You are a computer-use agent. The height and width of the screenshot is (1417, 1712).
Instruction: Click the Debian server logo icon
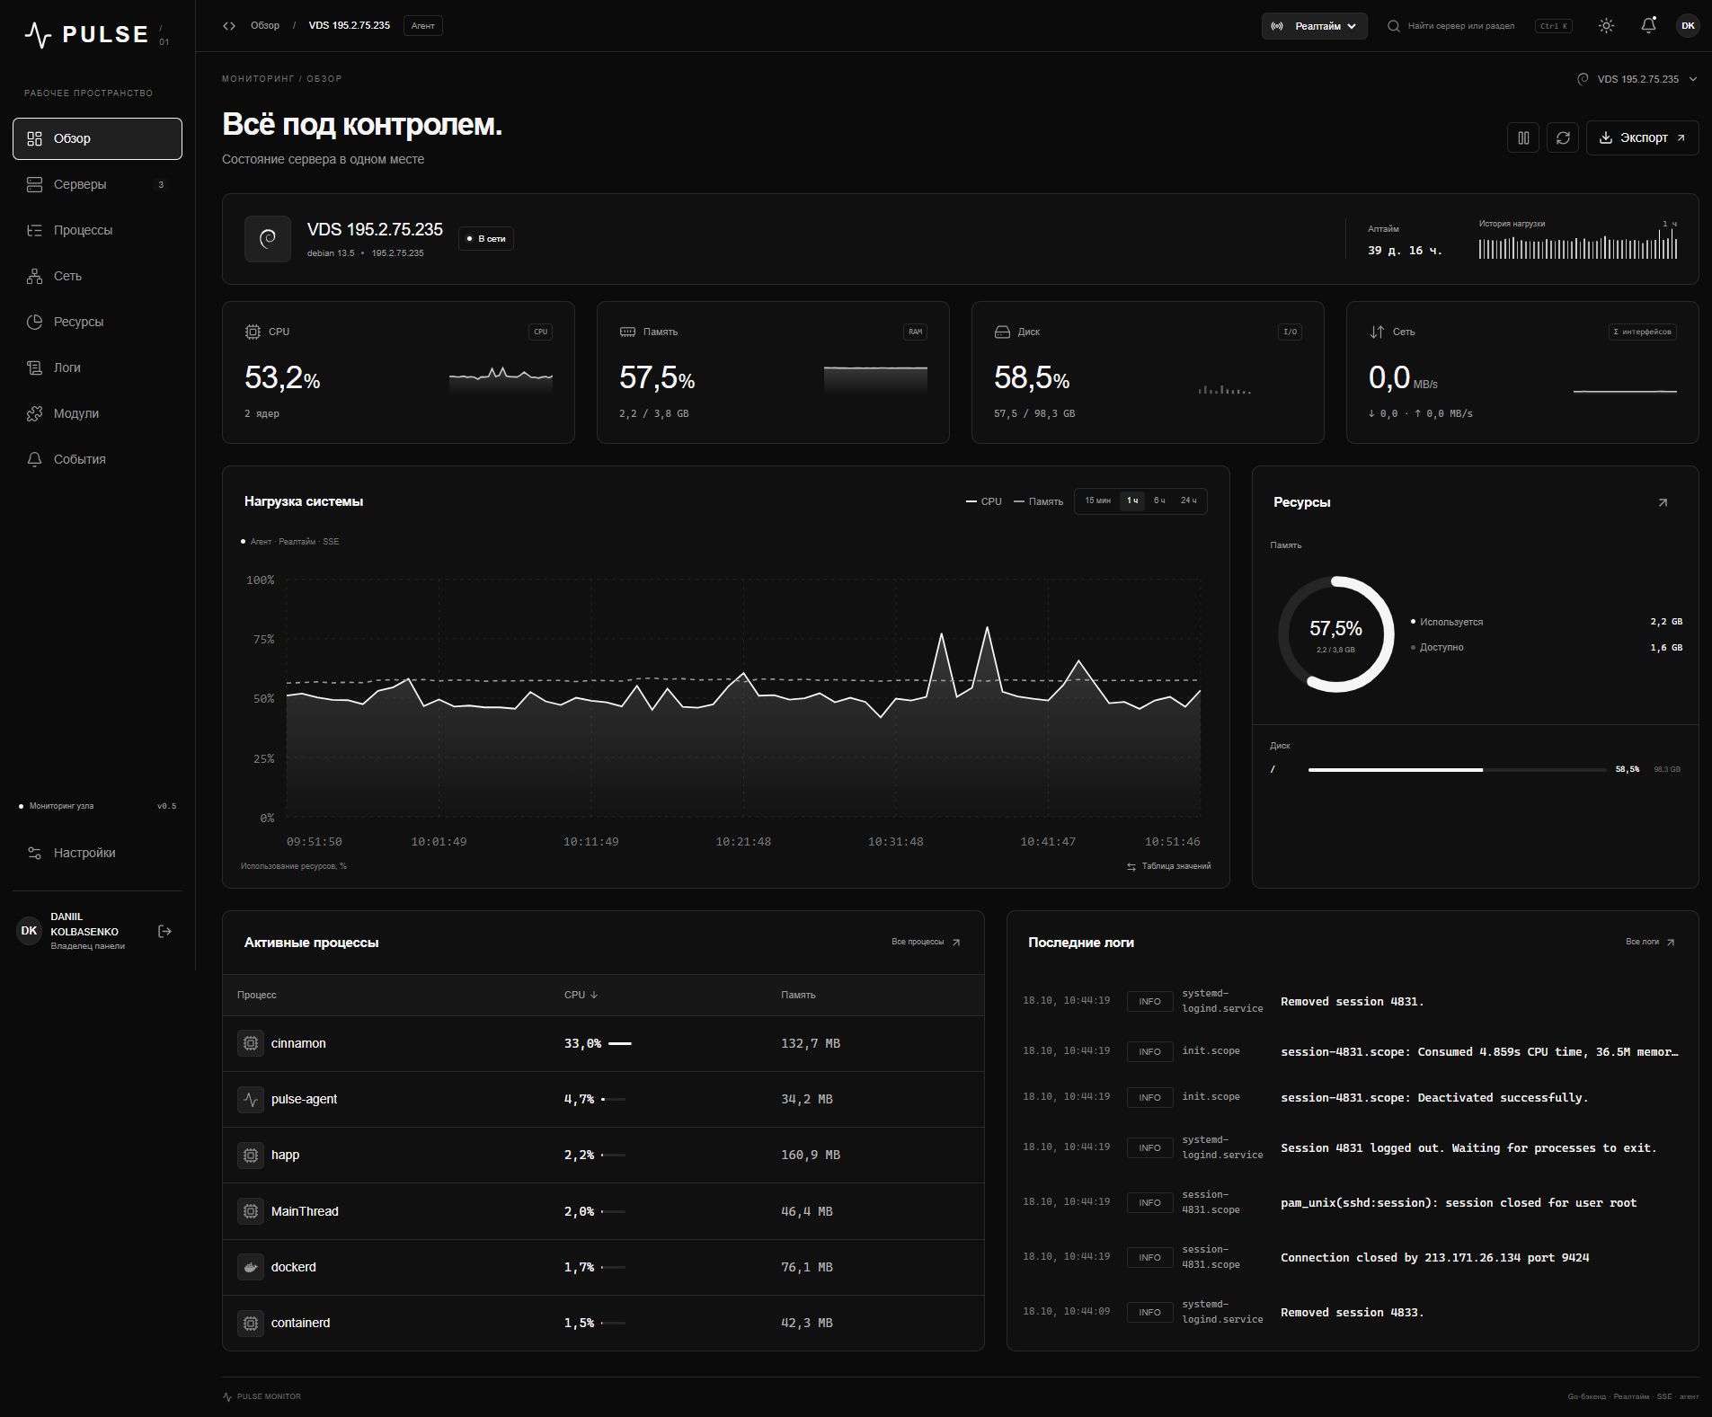tap(268, 239)
